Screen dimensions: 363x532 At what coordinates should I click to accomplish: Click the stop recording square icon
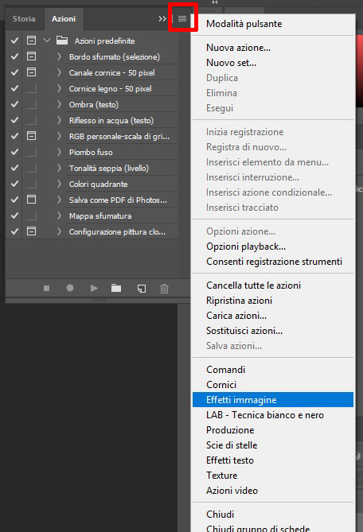[46, 289]
